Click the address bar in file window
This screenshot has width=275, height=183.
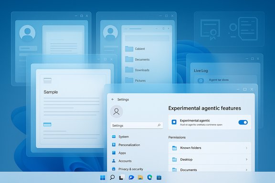pos(147,38)
